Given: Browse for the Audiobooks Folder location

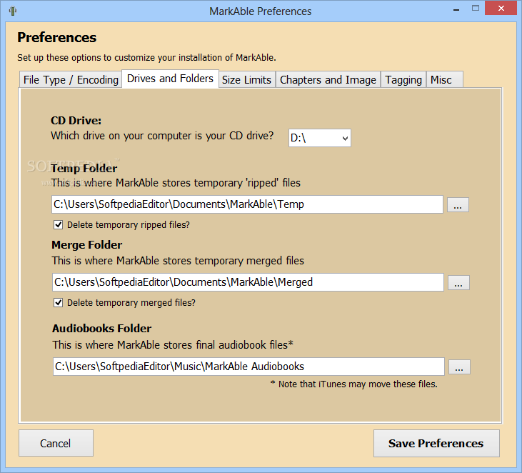Looking at the screenshot, I should click(x=459, y=367).
